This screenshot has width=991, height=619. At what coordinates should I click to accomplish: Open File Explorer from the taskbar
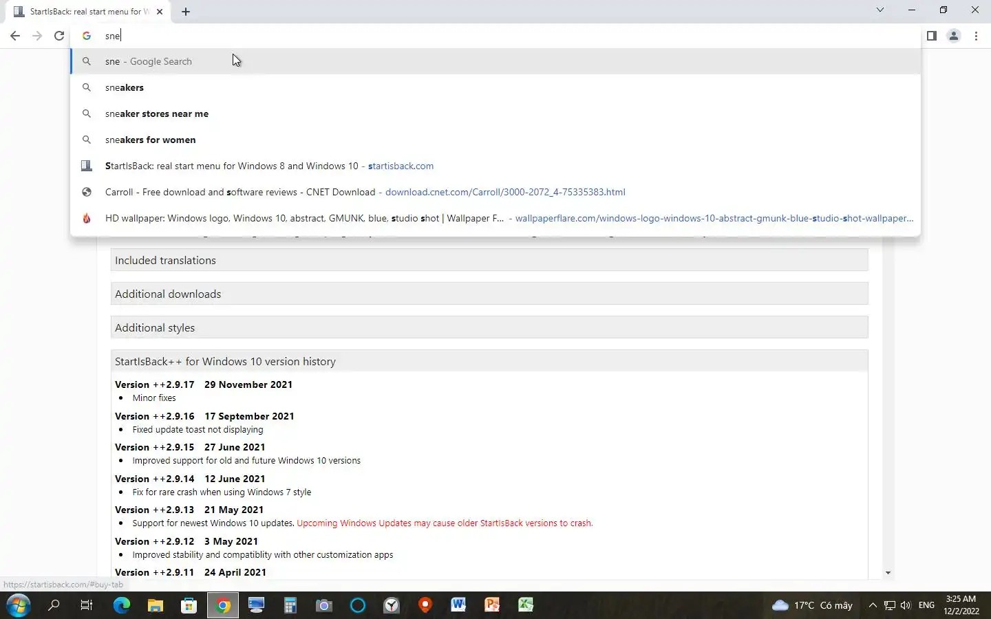point(156,605)
